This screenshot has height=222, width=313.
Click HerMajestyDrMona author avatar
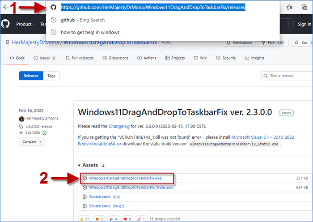[x=21, y=119]
